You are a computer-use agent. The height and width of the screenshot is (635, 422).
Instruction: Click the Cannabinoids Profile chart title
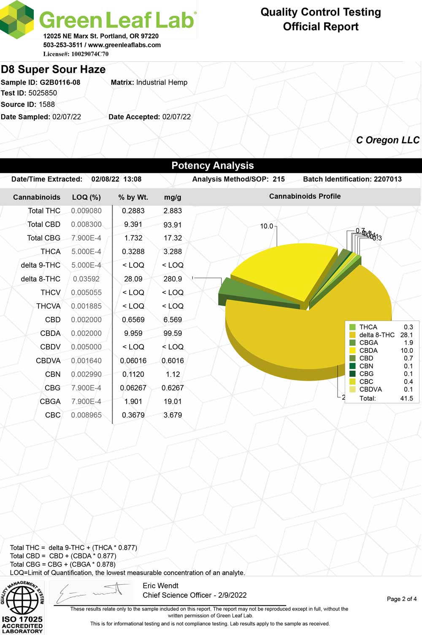[305, 196]
